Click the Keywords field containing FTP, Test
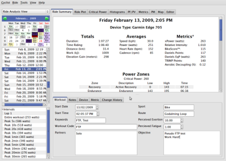Viewport: 226px width, 161px height. pyautogui.click(x=90, y=120)
